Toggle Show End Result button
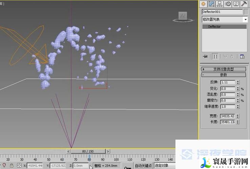The width and height of the screenshot is (250, 169). 215,56
